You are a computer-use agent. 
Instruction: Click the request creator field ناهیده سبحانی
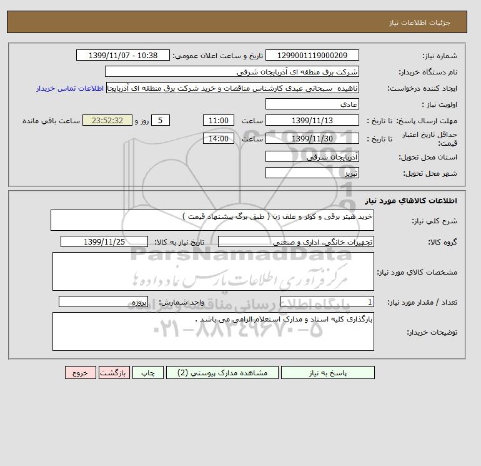(x=232, y=88)
